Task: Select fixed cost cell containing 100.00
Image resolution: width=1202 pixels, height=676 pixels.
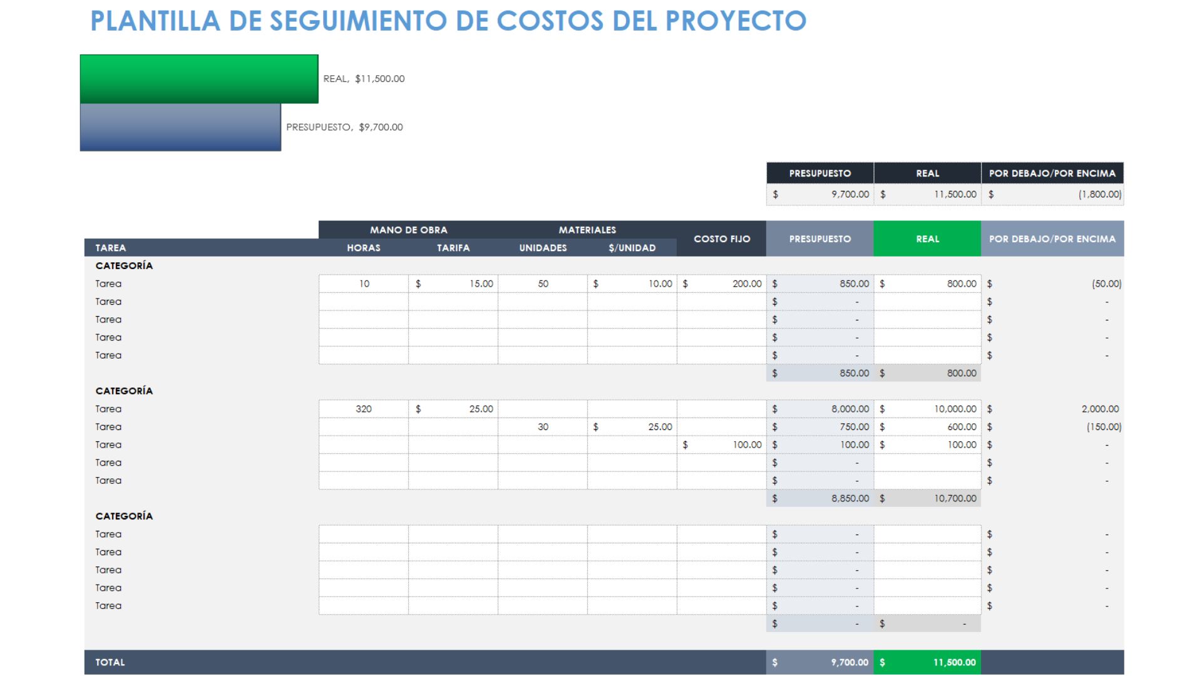Action: click(x=722, y=444)
